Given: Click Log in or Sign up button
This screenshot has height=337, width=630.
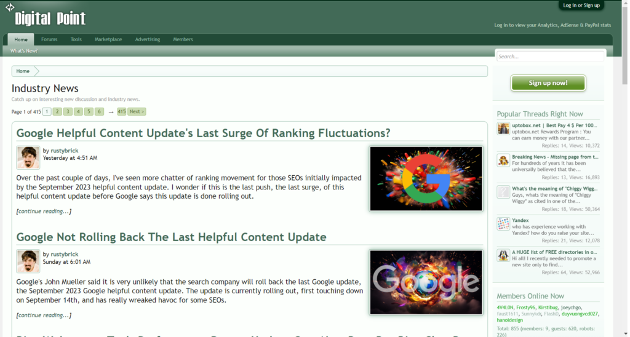Looking at the screenshot, I should [581, 5].
